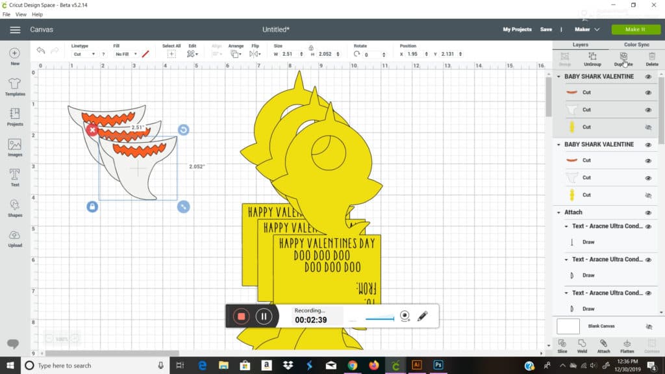This screenshot has height=374, width=665.
Task: Click the red delete handle on selection
Action: pyautogui.click(x=92, y=130)
